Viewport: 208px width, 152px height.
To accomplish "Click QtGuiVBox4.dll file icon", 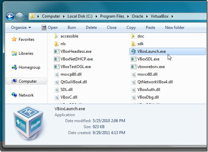I will pyautogui.click(x=57, y=82).
